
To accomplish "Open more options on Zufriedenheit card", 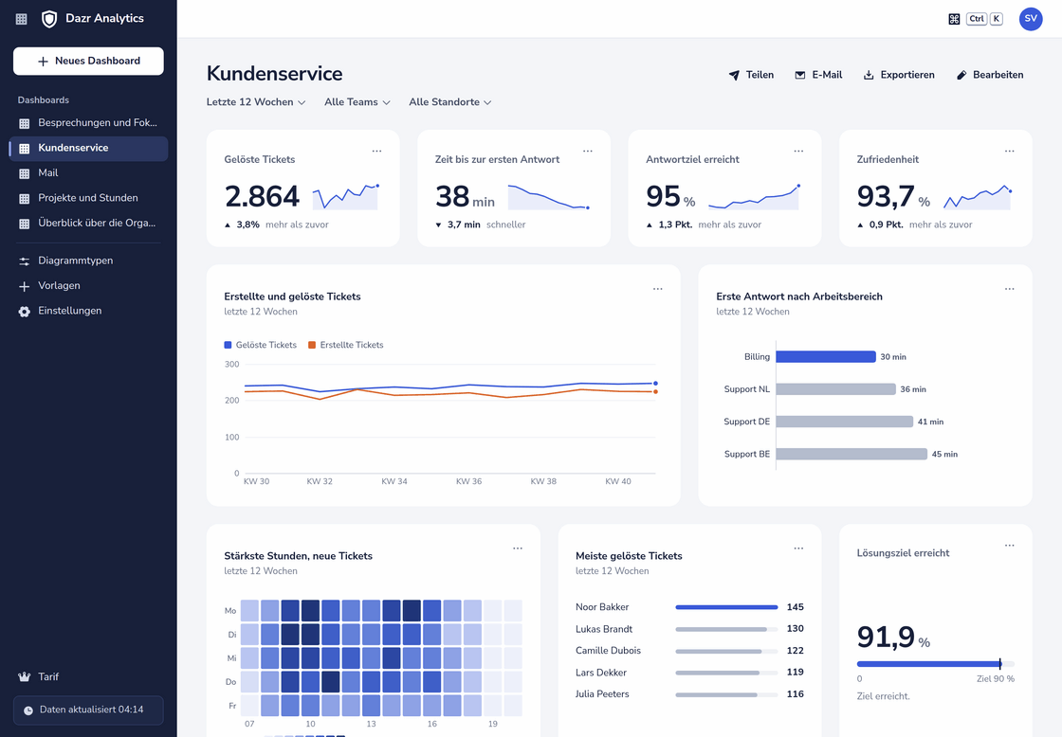I will (1009, 151).
